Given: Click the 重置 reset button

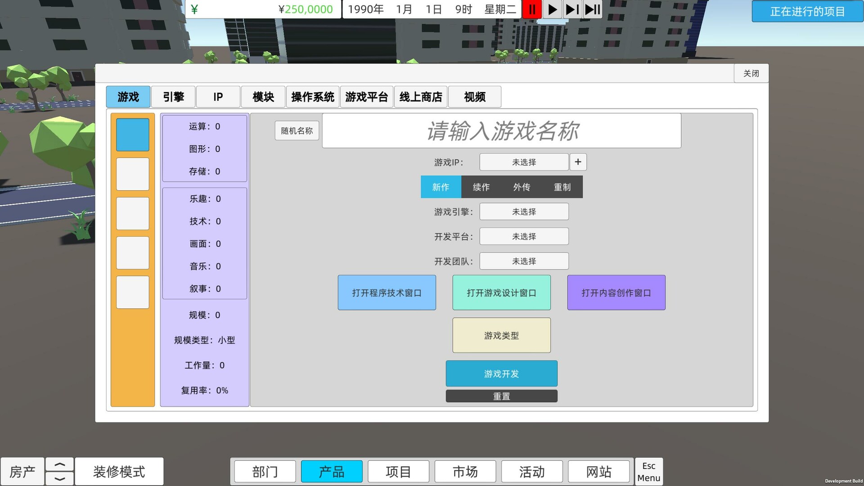Looking at the screenshot, I should 501,396.
